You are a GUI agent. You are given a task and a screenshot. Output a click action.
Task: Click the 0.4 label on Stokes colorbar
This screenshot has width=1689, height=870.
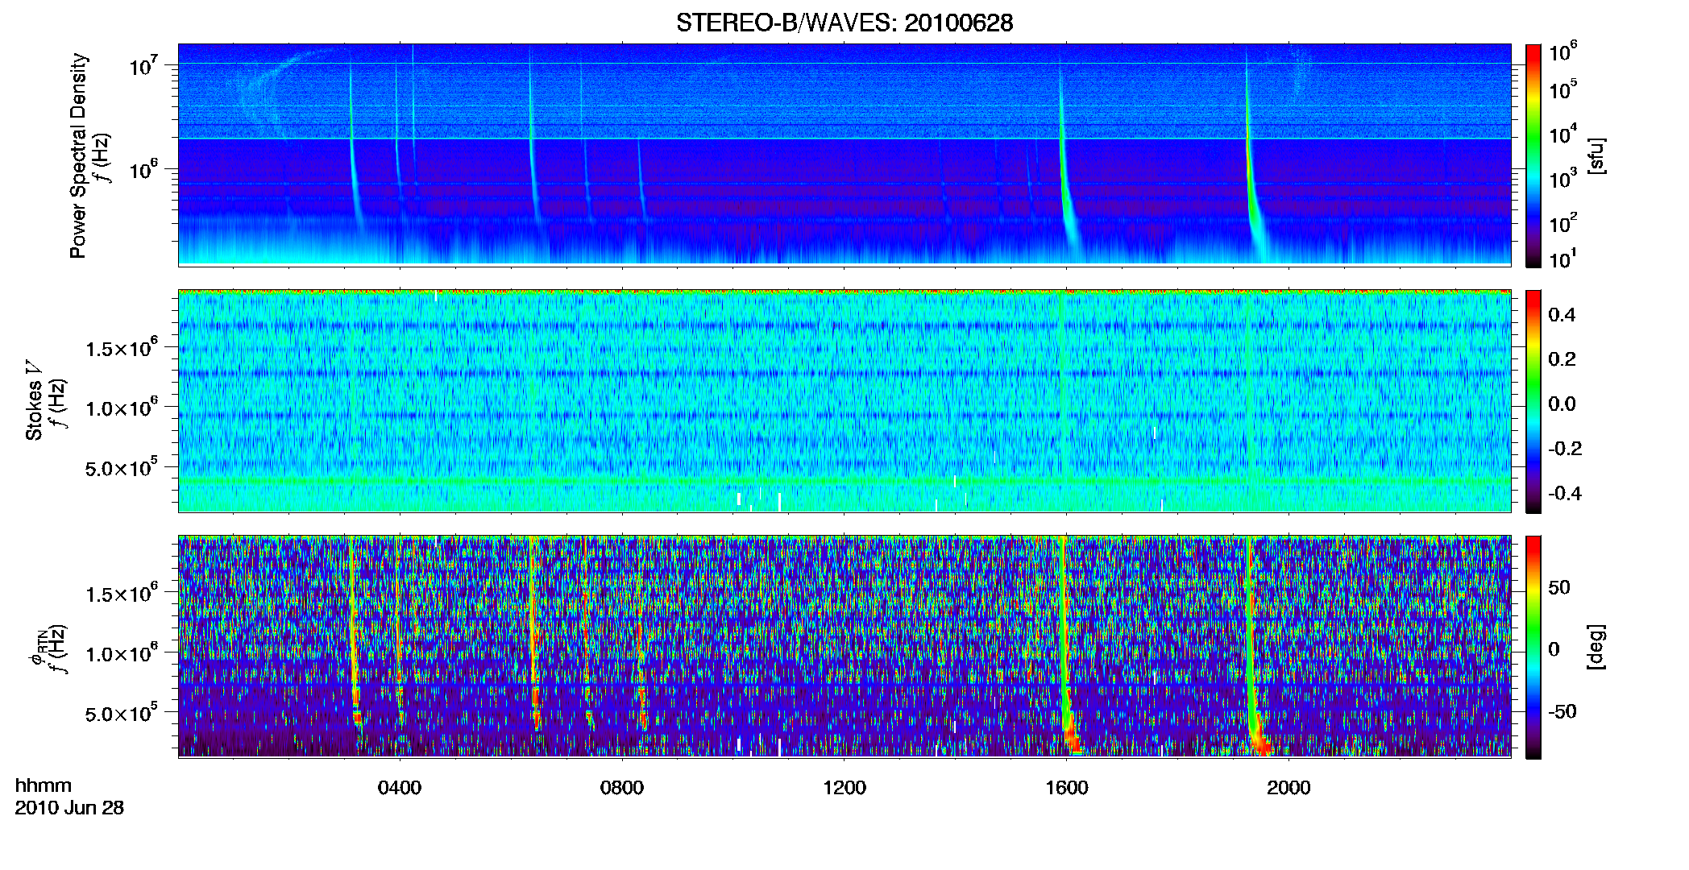click(1562, 315)
